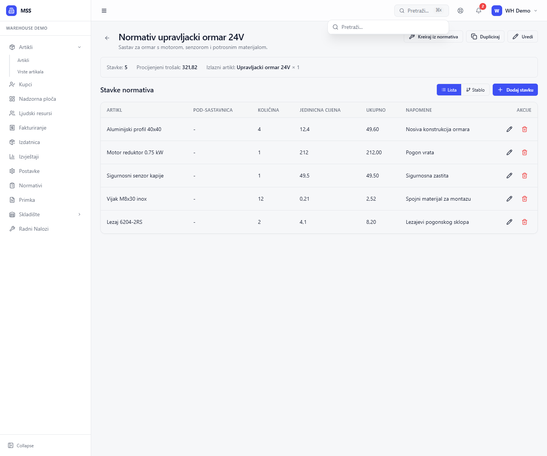Delete the Lezaj 6204-2RS row
The height and width of the screenshot is (456, 547).
(x=525, y=222)
